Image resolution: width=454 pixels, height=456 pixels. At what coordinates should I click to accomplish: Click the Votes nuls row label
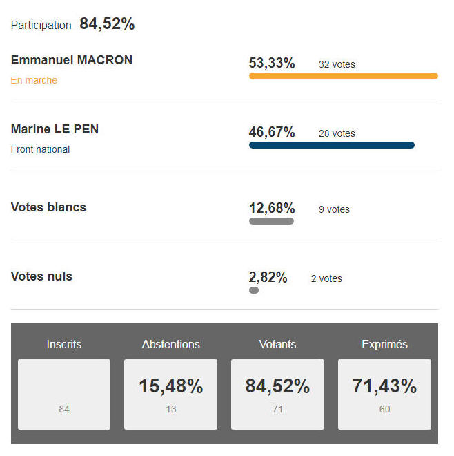tap(41, 276)
